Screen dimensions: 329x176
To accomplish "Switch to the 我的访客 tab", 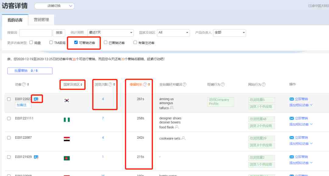I will pos(15,20).
